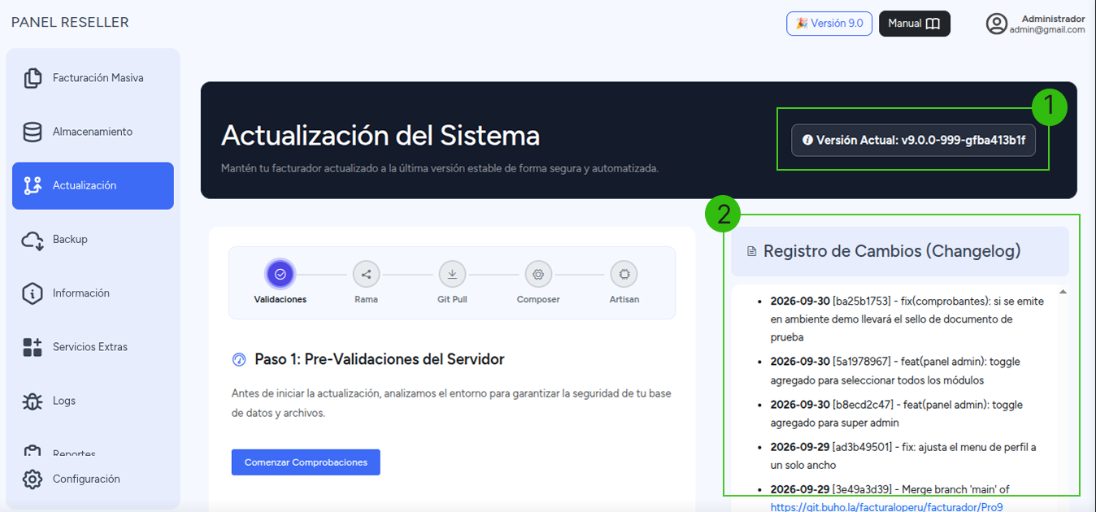Open Facturación Masiva documents icon
The height and width of the screenshot is (512, 1096).
(33, 78)
